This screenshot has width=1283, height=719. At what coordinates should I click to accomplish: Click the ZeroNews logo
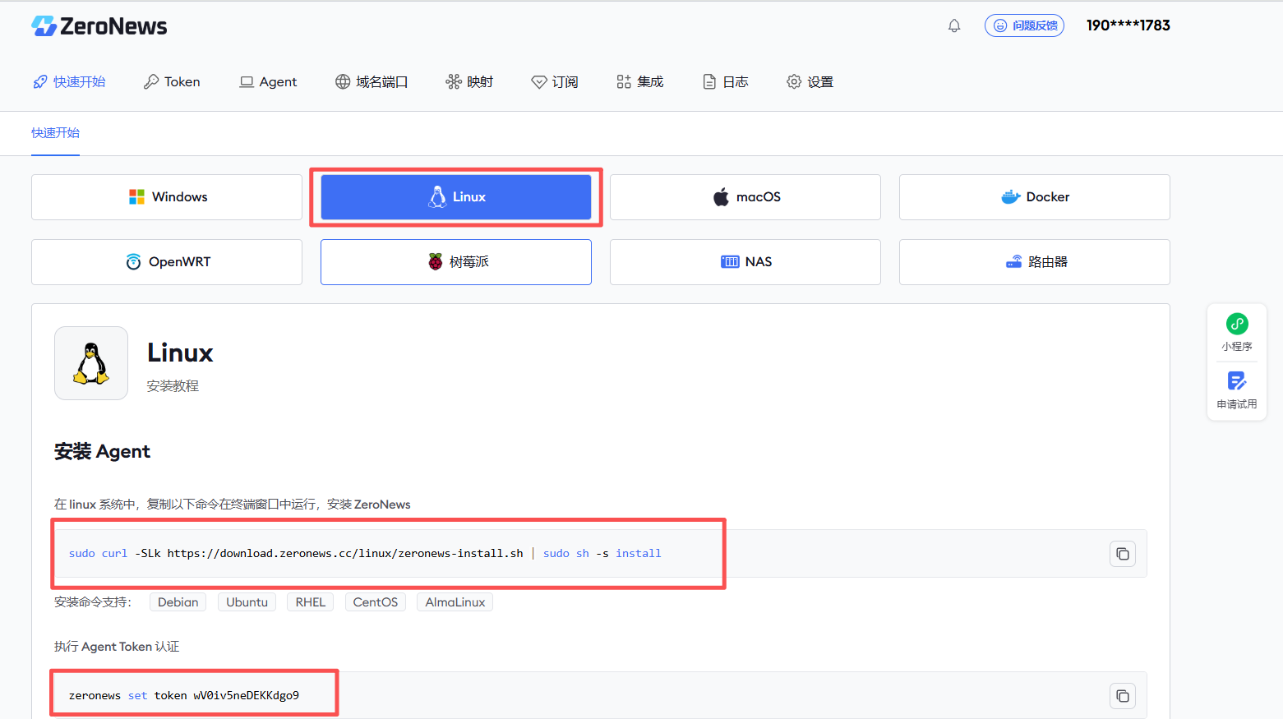pyautogui.click(x=99, y=26)
